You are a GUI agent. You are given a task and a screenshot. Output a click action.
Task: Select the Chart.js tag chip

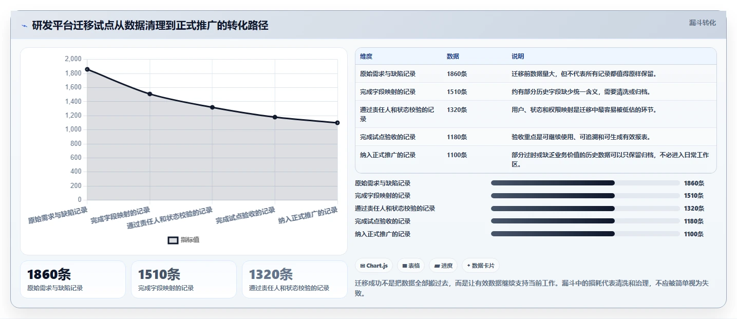[374, 266]
